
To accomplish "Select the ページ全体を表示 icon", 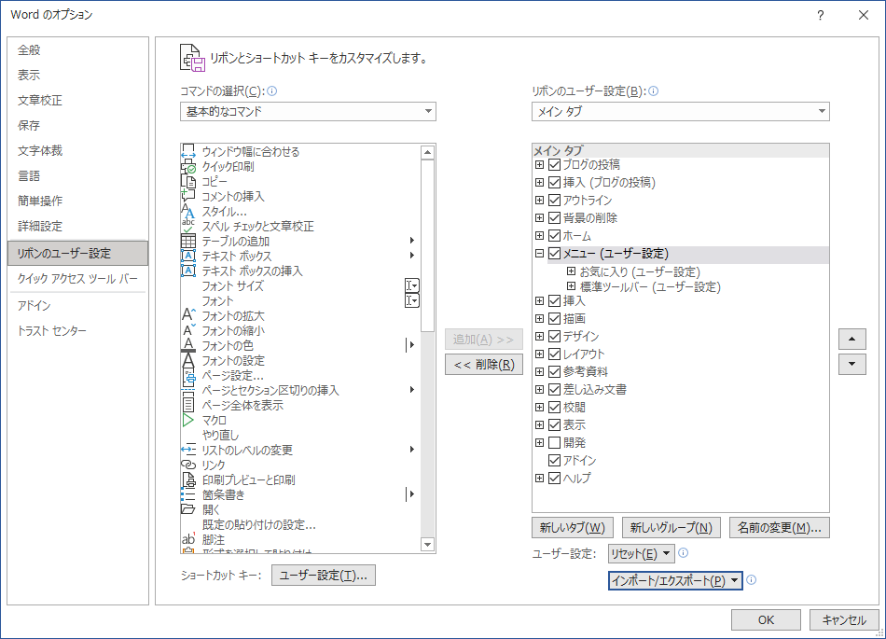I will [188, 405].
